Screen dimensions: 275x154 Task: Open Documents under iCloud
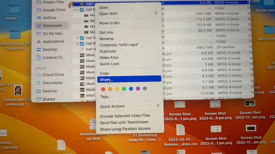point(49,83)
